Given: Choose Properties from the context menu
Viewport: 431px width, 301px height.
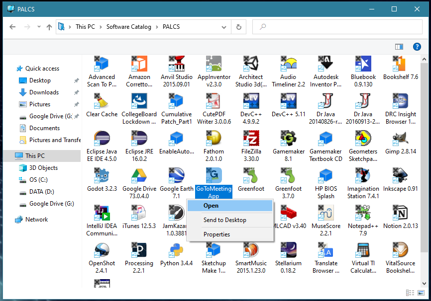Looking at the screenshot, I should (230, 234).
